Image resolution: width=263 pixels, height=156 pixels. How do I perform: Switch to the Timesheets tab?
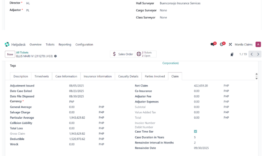[x=41, y=76]
